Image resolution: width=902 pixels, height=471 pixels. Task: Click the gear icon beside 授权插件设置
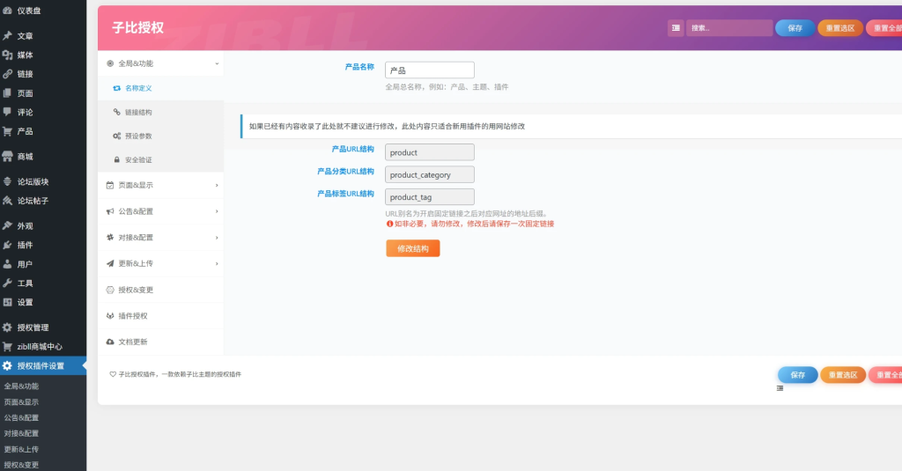[x=7, y=365]
